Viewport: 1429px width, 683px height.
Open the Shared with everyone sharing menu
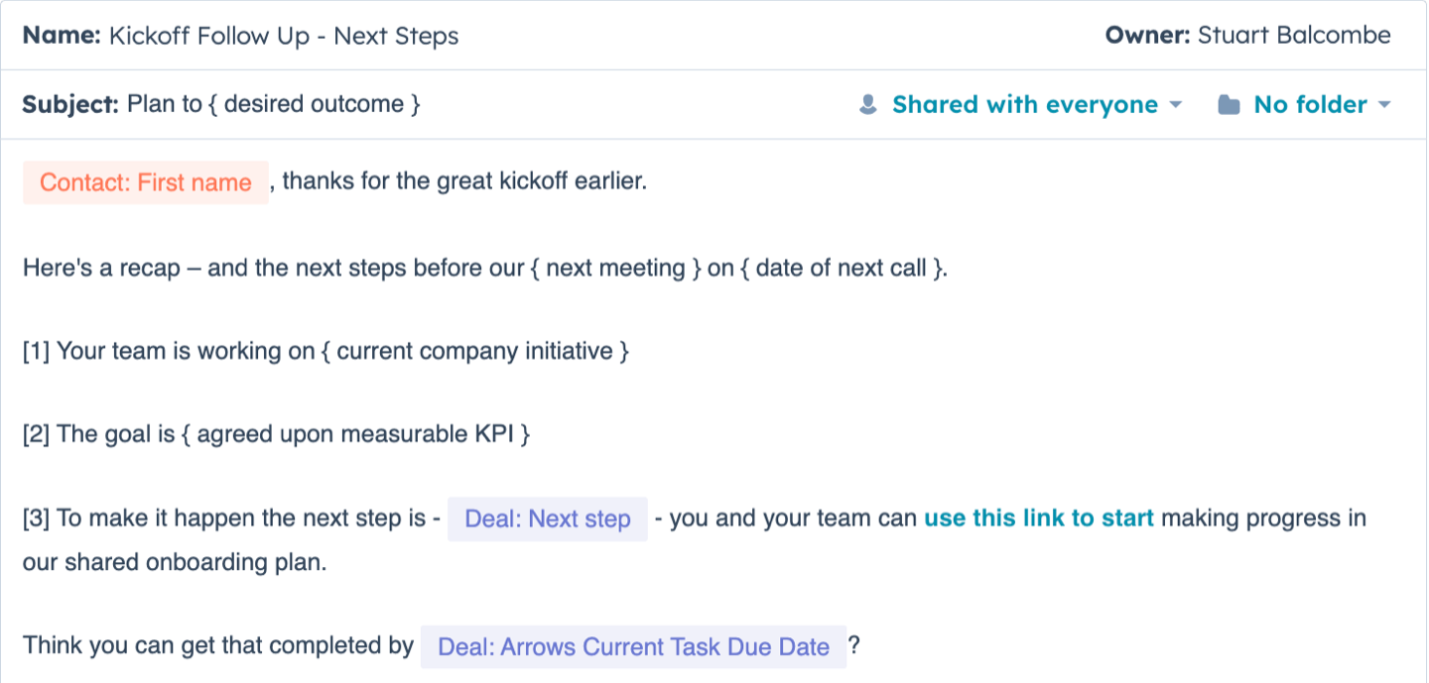tap(1025, 105)
